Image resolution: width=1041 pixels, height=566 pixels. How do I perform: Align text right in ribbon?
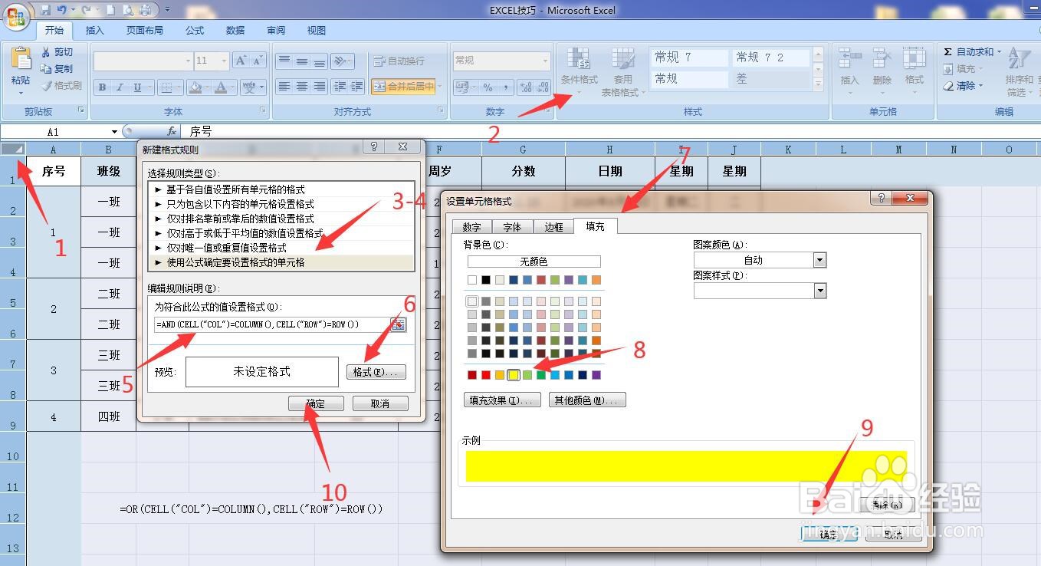click(320, 87)
